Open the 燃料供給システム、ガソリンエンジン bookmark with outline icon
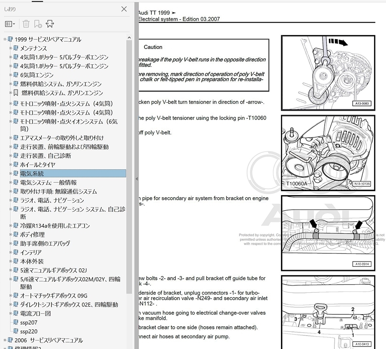 62,93
